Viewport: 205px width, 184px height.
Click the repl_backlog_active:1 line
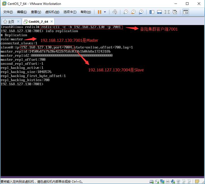click(x=22, y=68)
